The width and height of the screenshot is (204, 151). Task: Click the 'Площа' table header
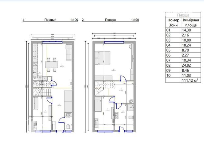pos(183,15)
